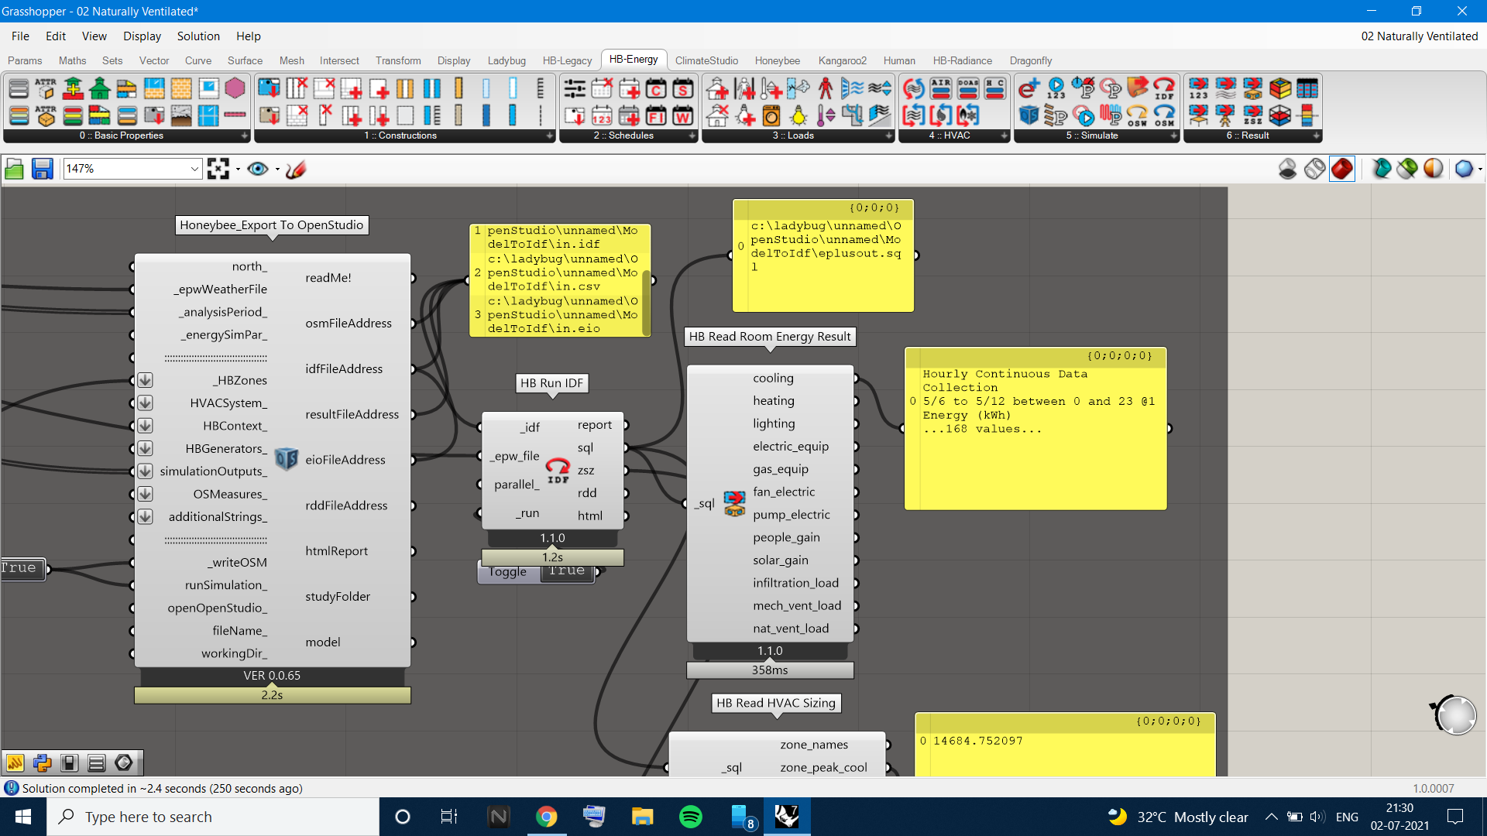This screenshot has width=1487, height=836.
Task: Open the Display menu in menu bar
Action: 142,36
